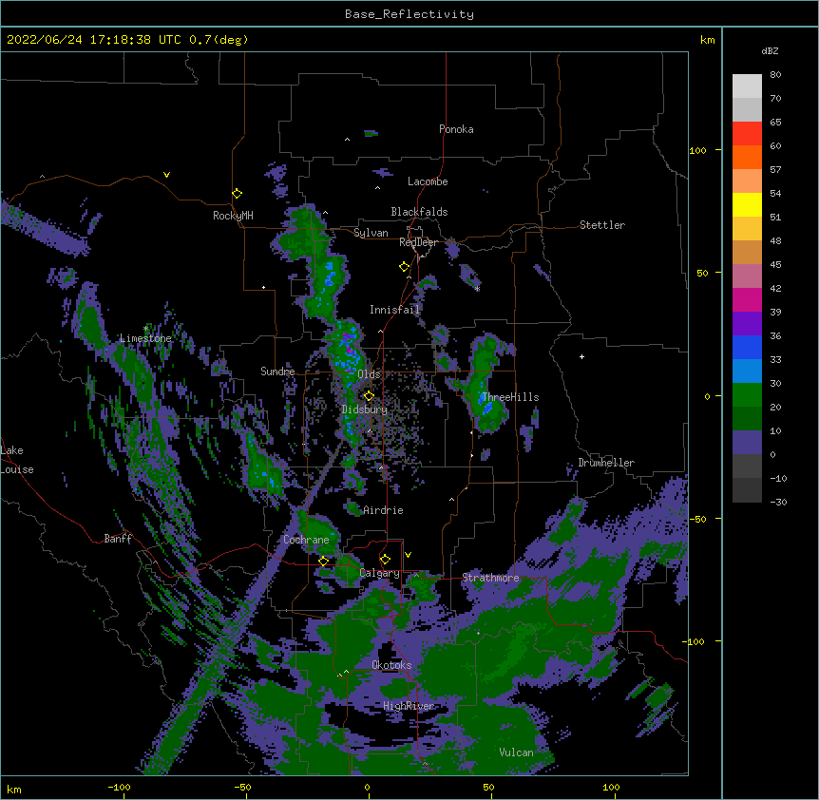Screen dimensions: 819x800
Task: Click the ThreeHills town label
Action: (510, 397)
